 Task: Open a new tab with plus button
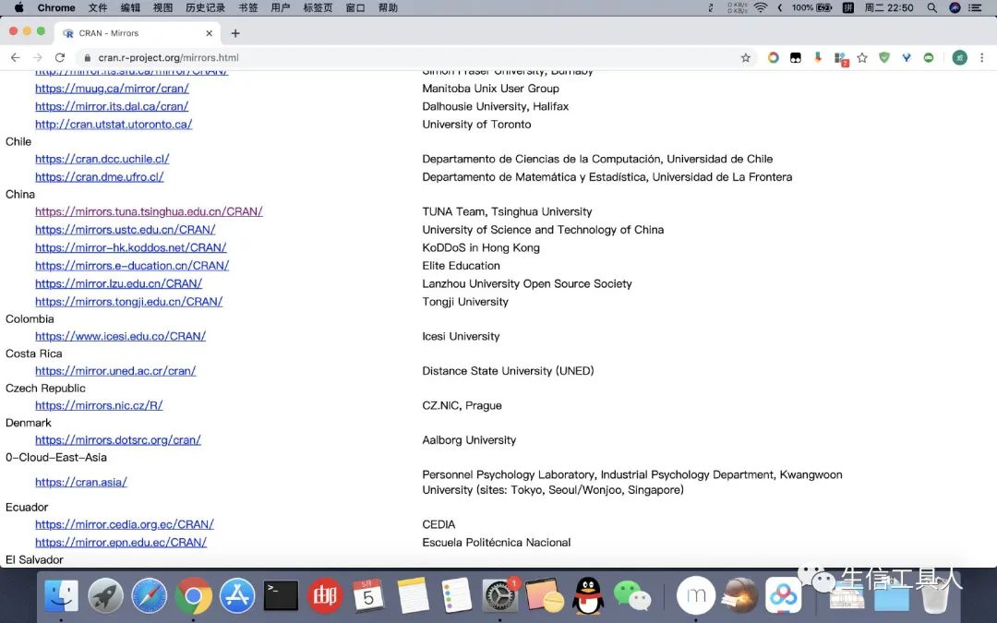(x=235, y=33)
